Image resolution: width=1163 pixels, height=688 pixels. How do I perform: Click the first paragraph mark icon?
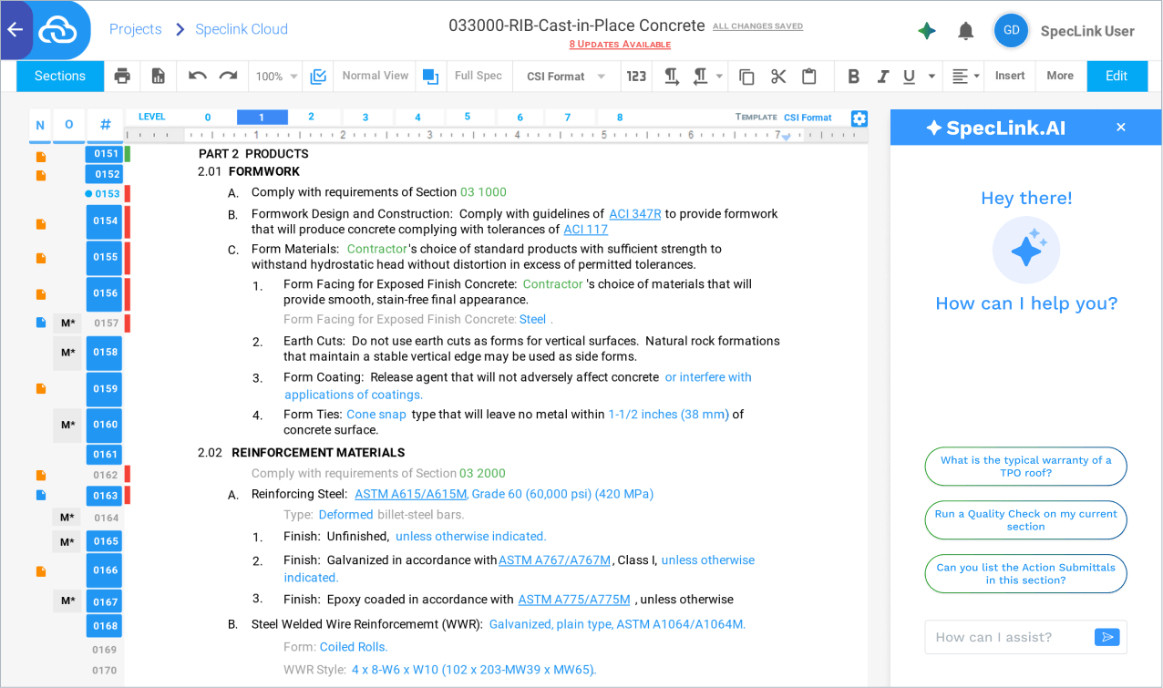[x=672, y=77]
